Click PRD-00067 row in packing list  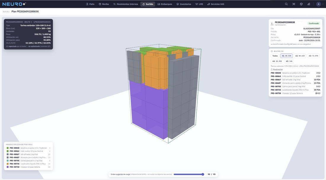(x=295, y=80)
